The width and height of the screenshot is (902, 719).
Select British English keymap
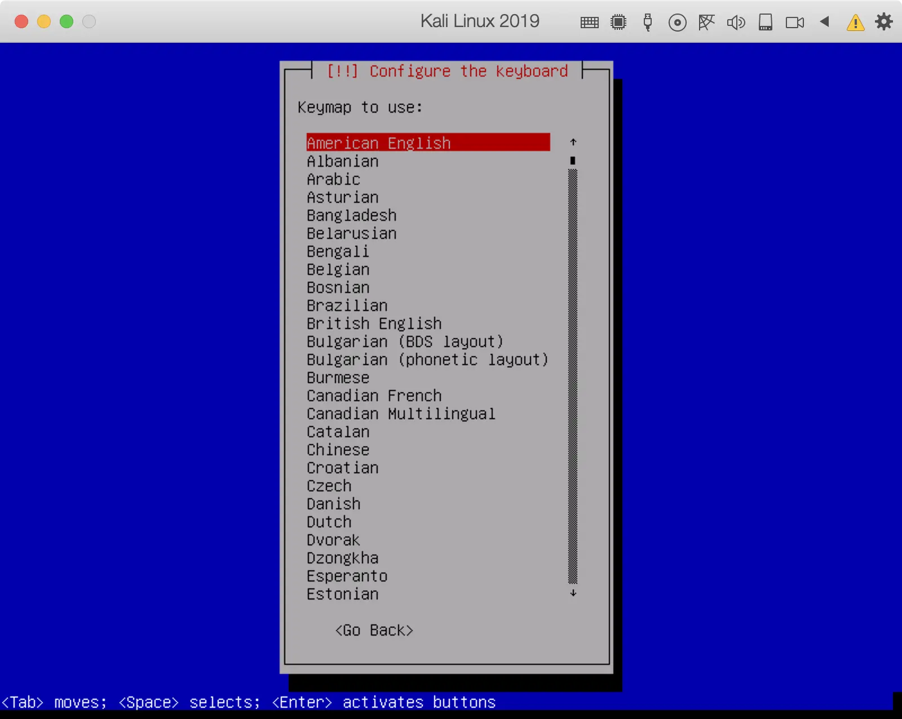pyautogui.click(x=428, y=323)
